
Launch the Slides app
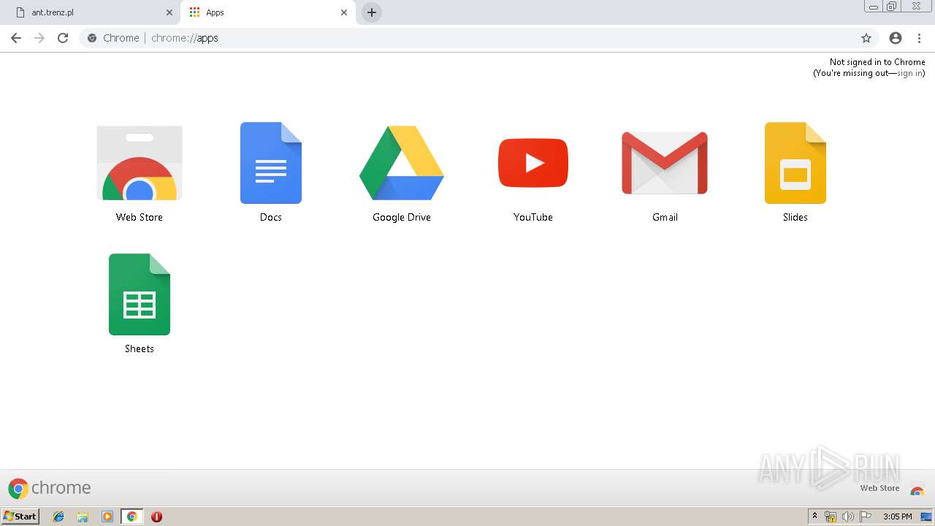795,174
